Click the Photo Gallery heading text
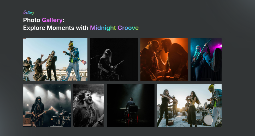255x136 pixels. (44, 20)
